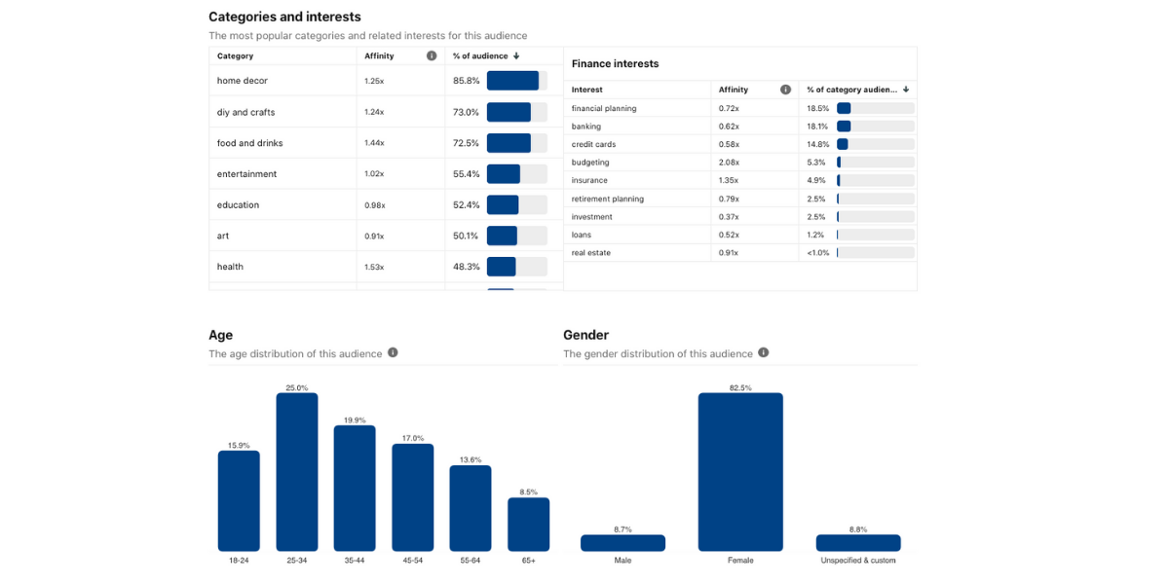Click the Affinity info icon in the Finance interests table

[x=785, y=90]
